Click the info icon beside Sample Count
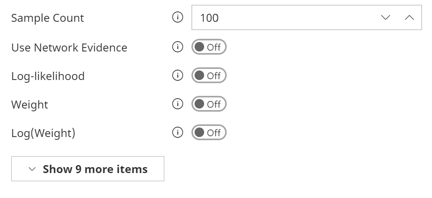 pos(178,18)
